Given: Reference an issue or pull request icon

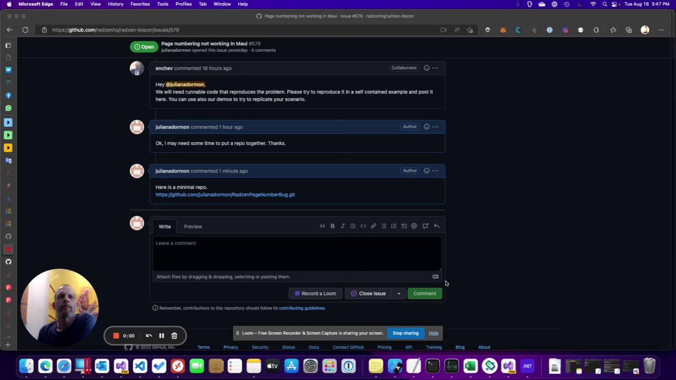Looking at the screenshot, I should 425,226.
